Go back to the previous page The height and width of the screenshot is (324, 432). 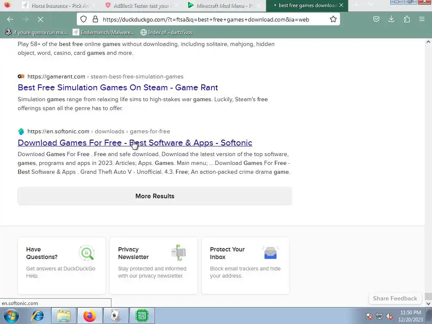pos(10,19)
